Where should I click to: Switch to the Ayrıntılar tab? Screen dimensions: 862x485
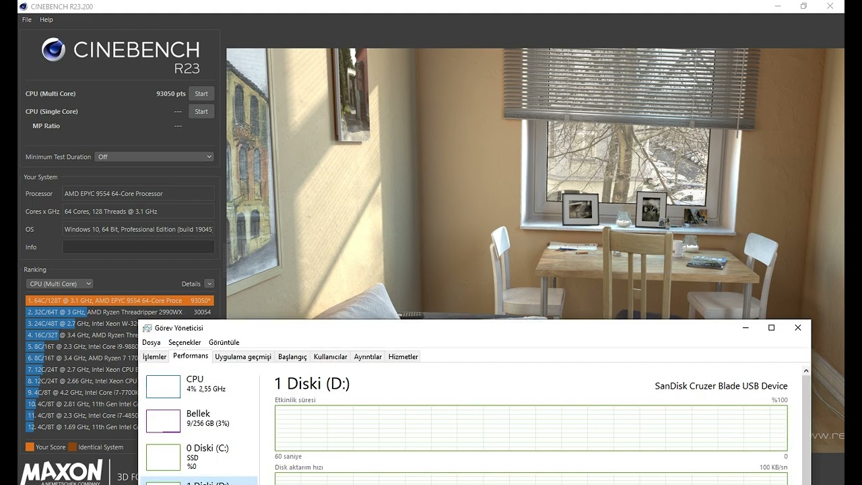(368, 357)
